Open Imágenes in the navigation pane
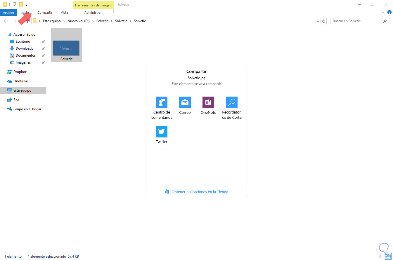 [x=23, y=62]
